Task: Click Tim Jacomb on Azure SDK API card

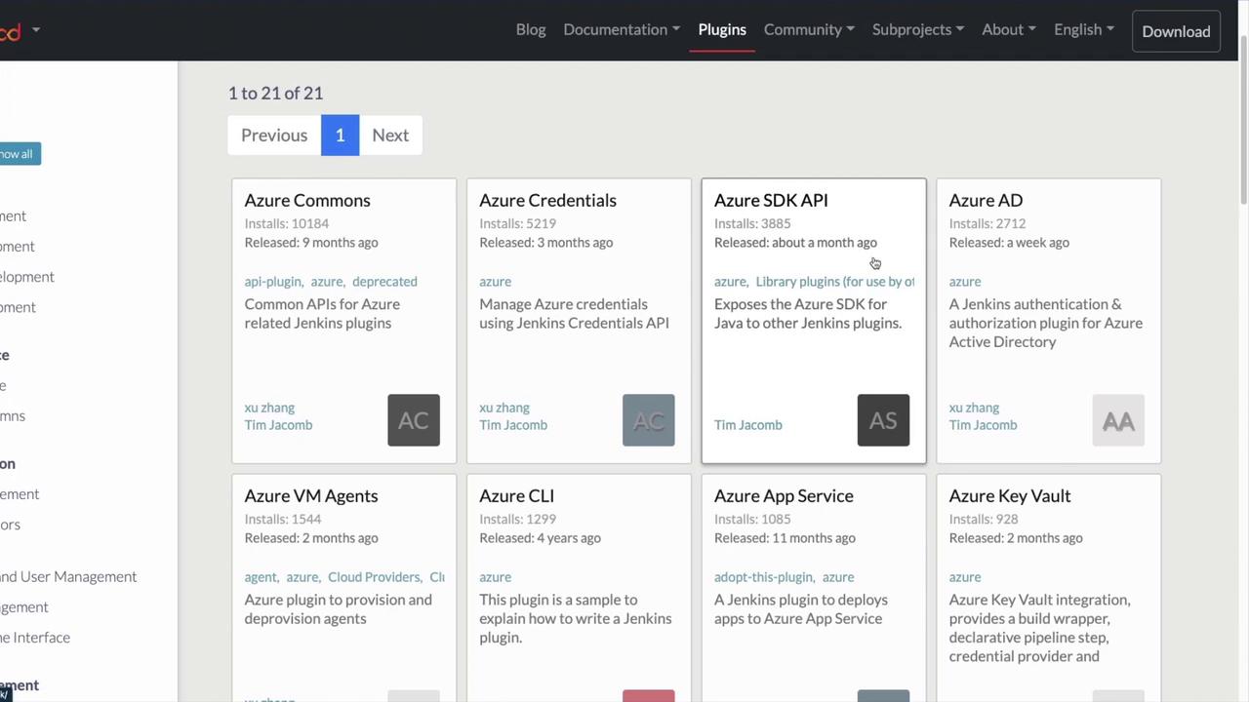Action: (748, 424)
